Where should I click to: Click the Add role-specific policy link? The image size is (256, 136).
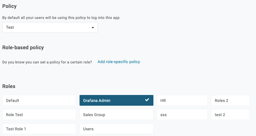tap(119, 62)
